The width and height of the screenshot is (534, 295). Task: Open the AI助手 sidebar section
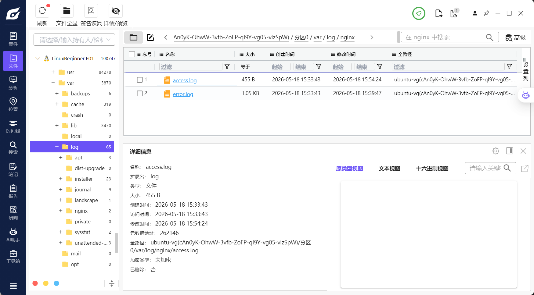tap(13, 235)
